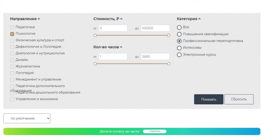
Task: Click the maximum hours field showing 2680
Action: 155,57
